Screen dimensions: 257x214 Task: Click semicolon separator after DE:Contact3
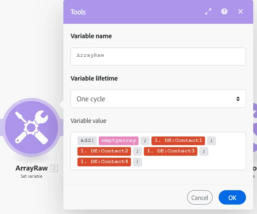tap(204, 151)
